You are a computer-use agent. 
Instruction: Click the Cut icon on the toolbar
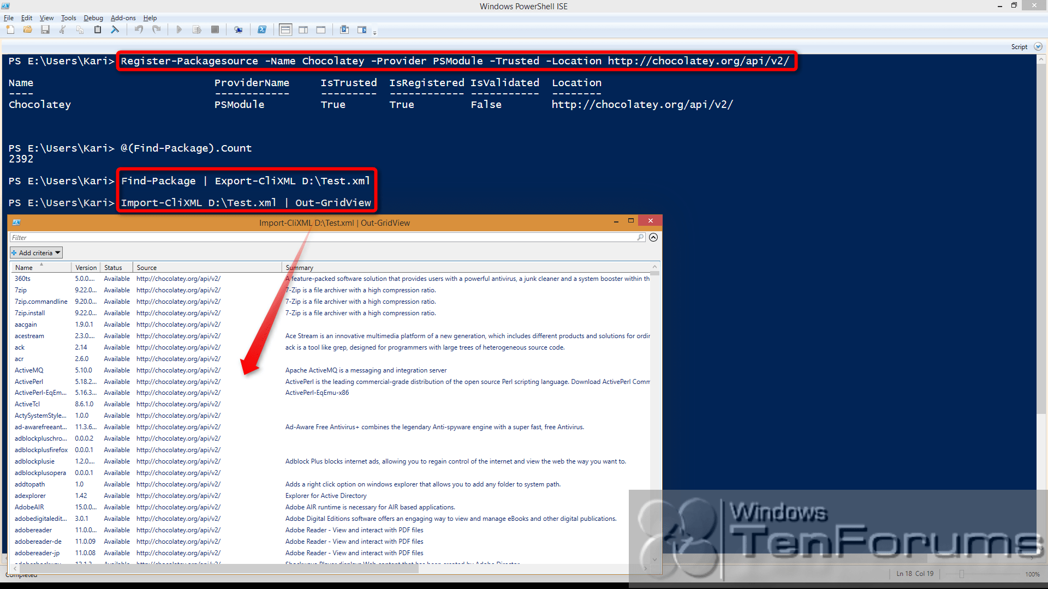(62, 29)
